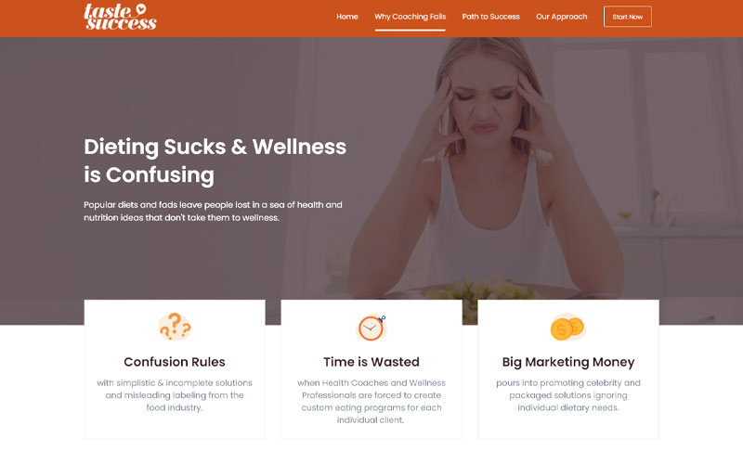Viewport: 743px width, 464px height.
Task: Click the Big Marketing Money description text
Action: point(568,395)
